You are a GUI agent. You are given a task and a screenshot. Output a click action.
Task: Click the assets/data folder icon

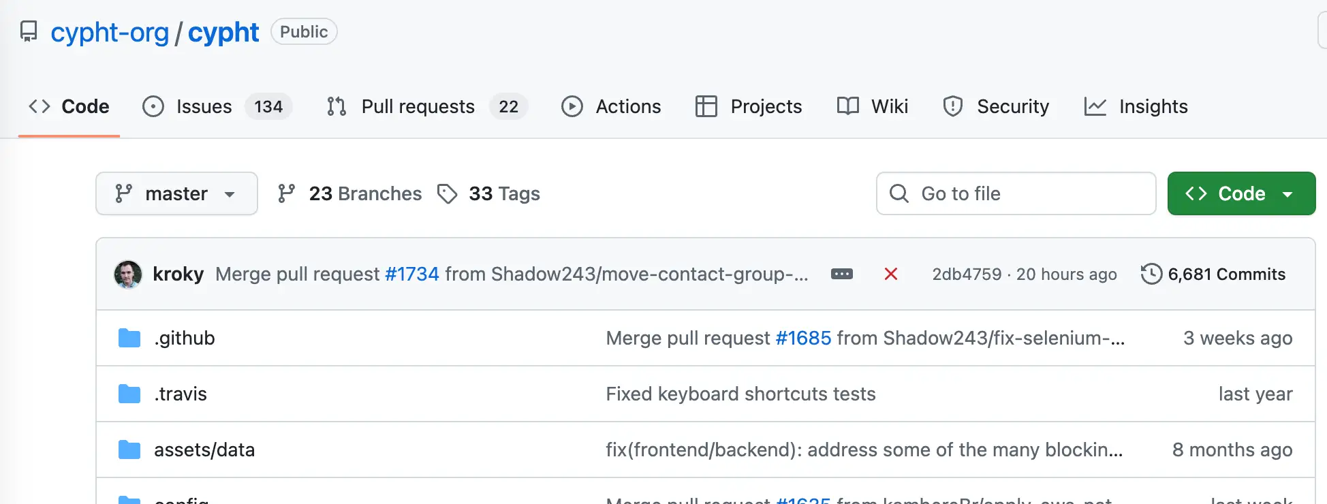129,450
